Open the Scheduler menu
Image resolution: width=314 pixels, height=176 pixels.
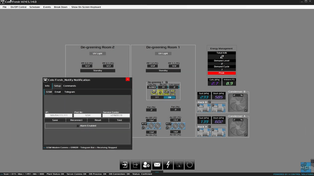click(x=35, y=7)
